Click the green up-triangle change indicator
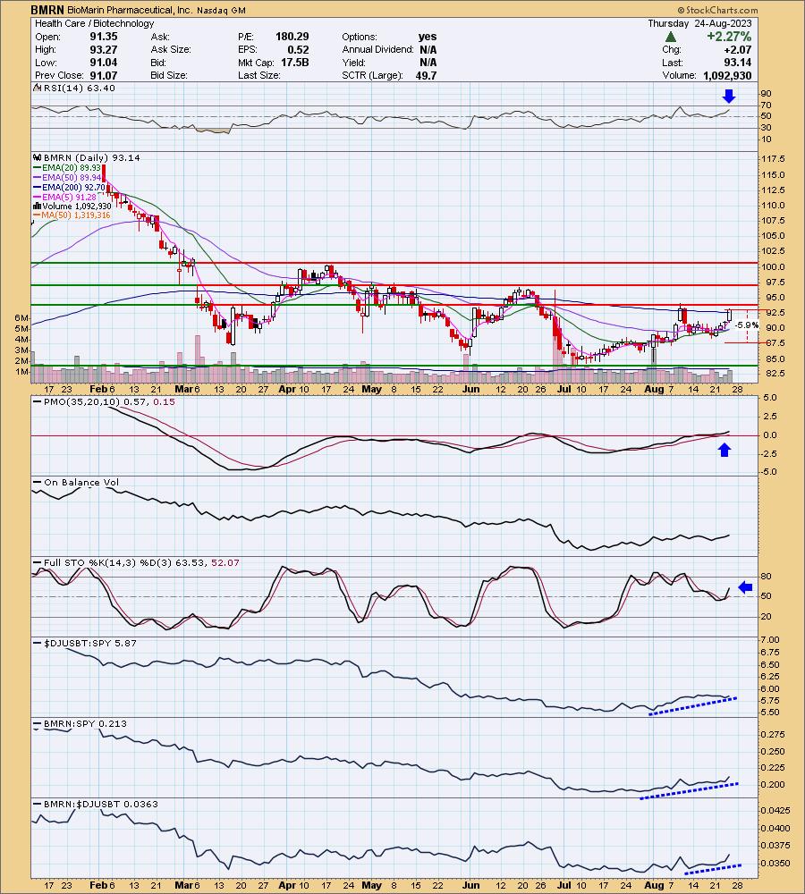Screen dimensions: 805x894 point(671,37)
